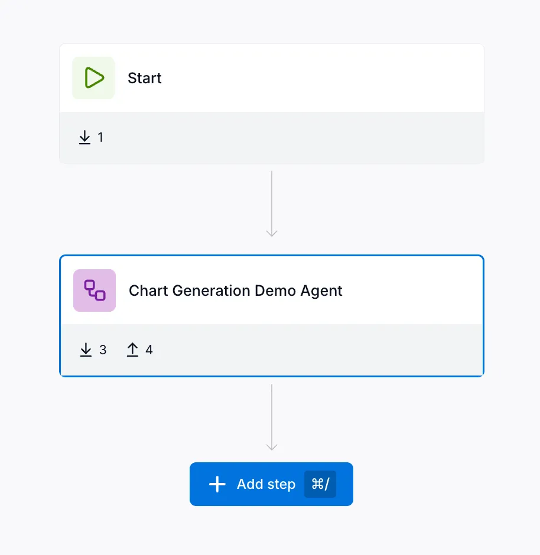
Task: Select the Start step card
Action: (272, 77)
